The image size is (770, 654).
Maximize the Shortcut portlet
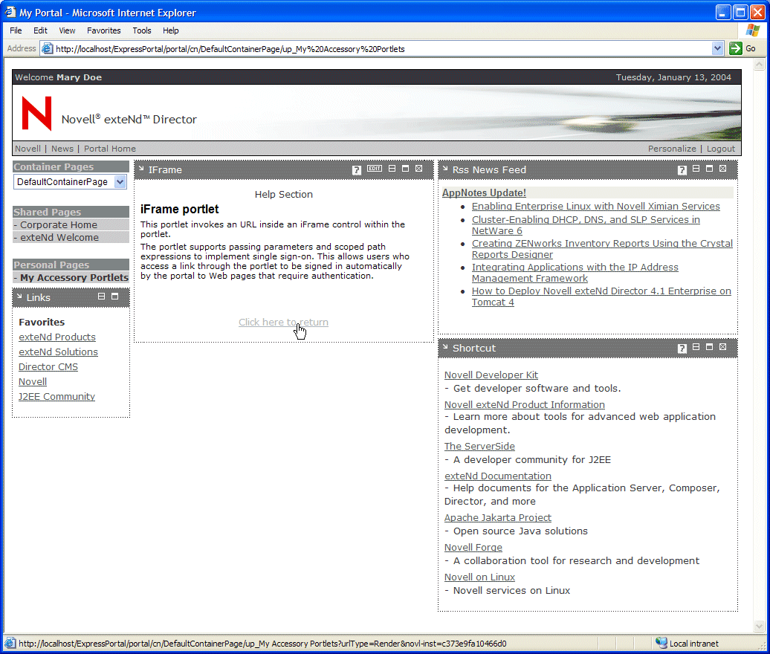click(709, 346)
